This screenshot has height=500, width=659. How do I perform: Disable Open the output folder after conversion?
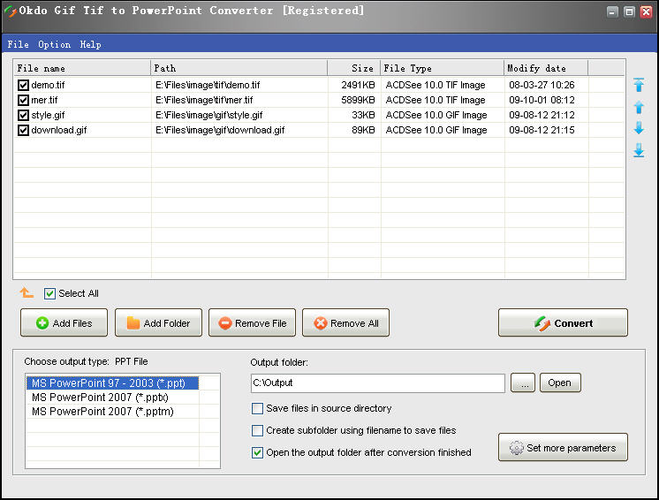[257, 452]
